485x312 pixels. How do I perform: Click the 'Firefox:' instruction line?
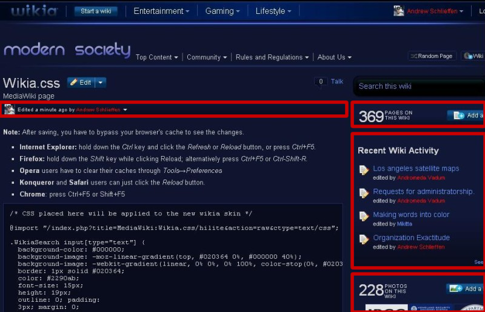point(163,159)
